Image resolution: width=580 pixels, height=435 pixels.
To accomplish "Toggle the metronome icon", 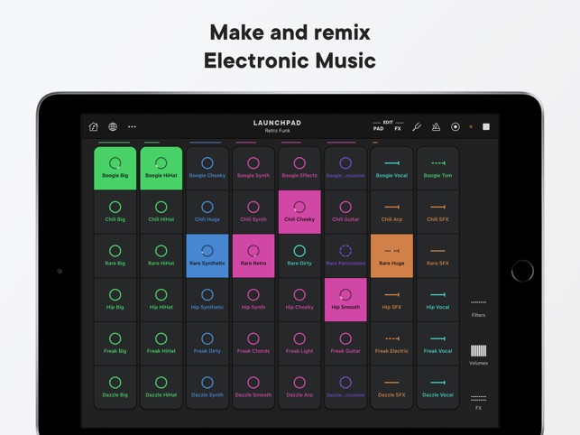I will 436,127.
